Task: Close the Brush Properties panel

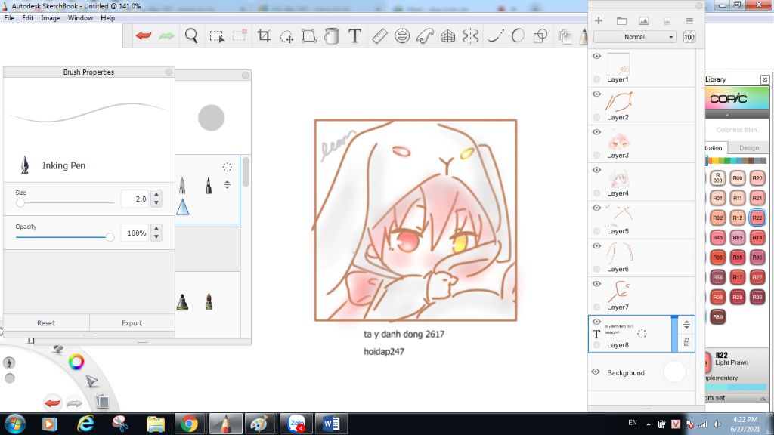Action: pyautogui.click(x=169, y=72)
